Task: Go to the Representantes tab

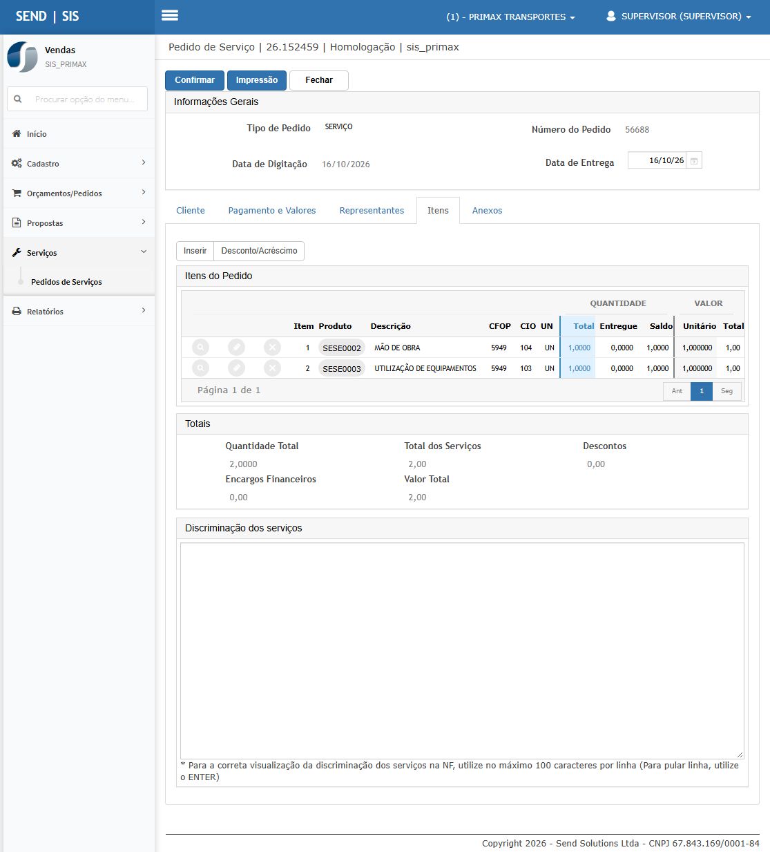Action: point(372,211)
